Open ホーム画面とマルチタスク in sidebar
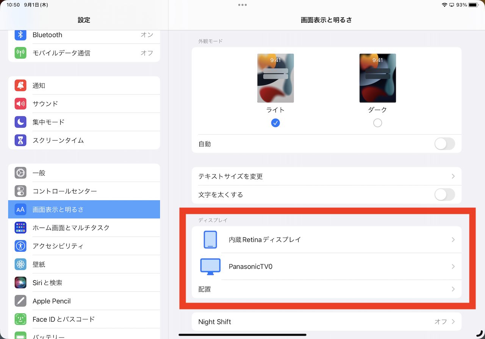 pyautogui.click(x=84, y=228)
